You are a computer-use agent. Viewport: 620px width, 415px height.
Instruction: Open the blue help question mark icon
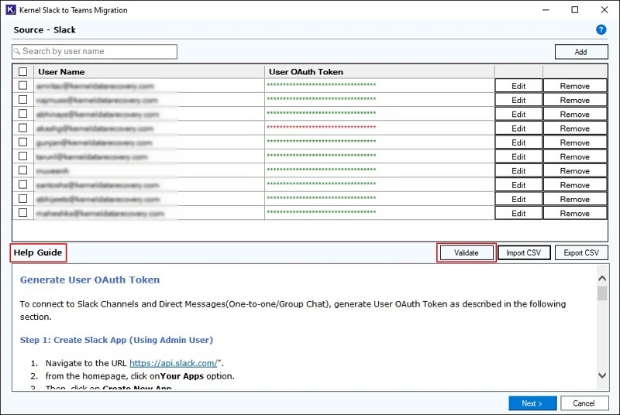601,29
